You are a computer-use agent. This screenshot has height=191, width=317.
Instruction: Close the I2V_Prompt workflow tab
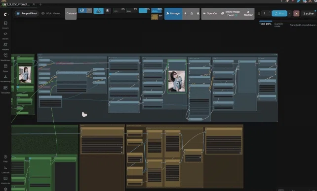[x=34, y=4]
